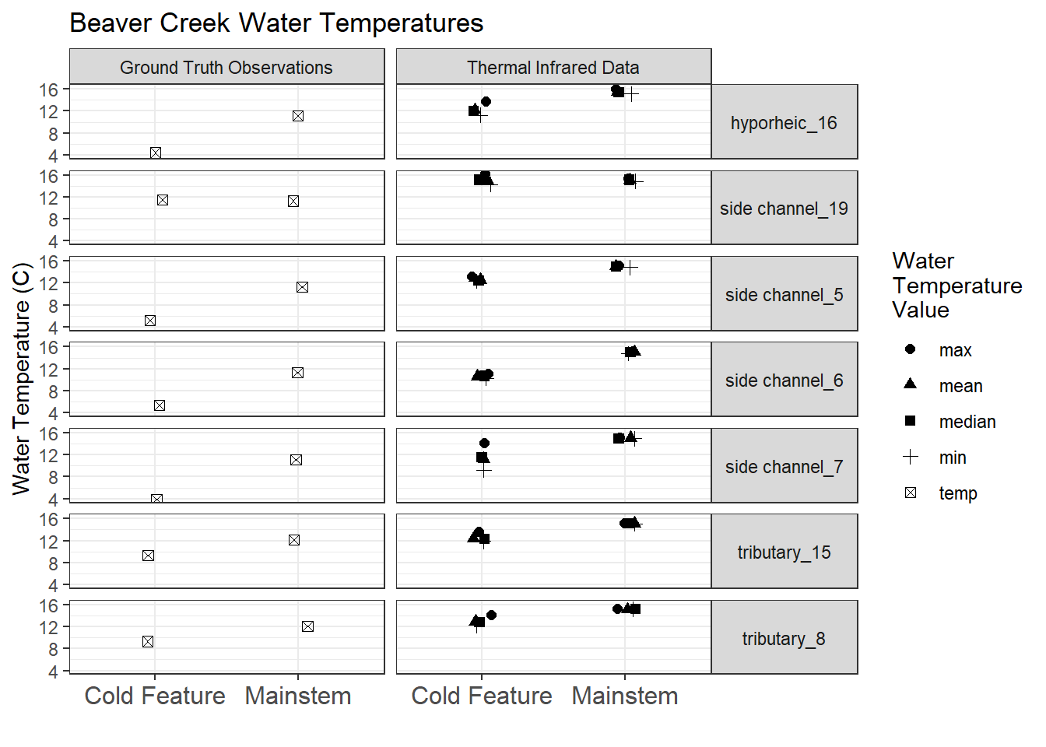1046x747 pixels.
Task: Click the side channel_19 row strip label
Action: [784, 209]
